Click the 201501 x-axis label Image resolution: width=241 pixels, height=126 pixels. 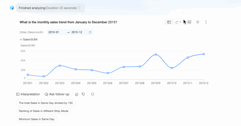click(28, 83)
